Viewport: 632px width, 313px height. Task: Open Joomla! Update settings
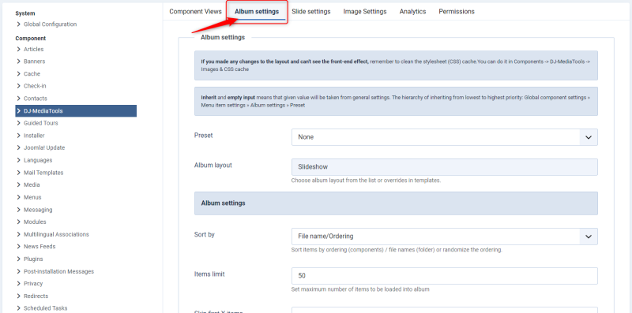click(44, 147)
